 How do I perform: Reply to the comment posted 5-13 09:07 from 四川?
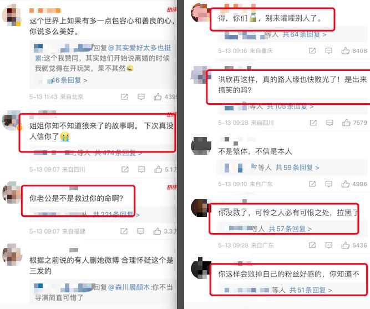point(141,169)
